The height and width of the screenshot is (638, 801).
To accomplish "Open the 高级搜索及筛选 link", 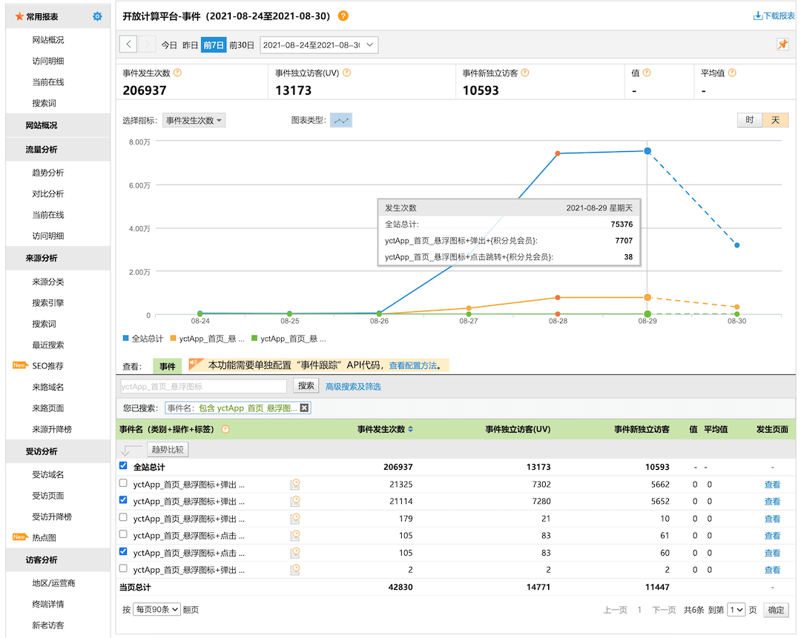I will point(353,386).
